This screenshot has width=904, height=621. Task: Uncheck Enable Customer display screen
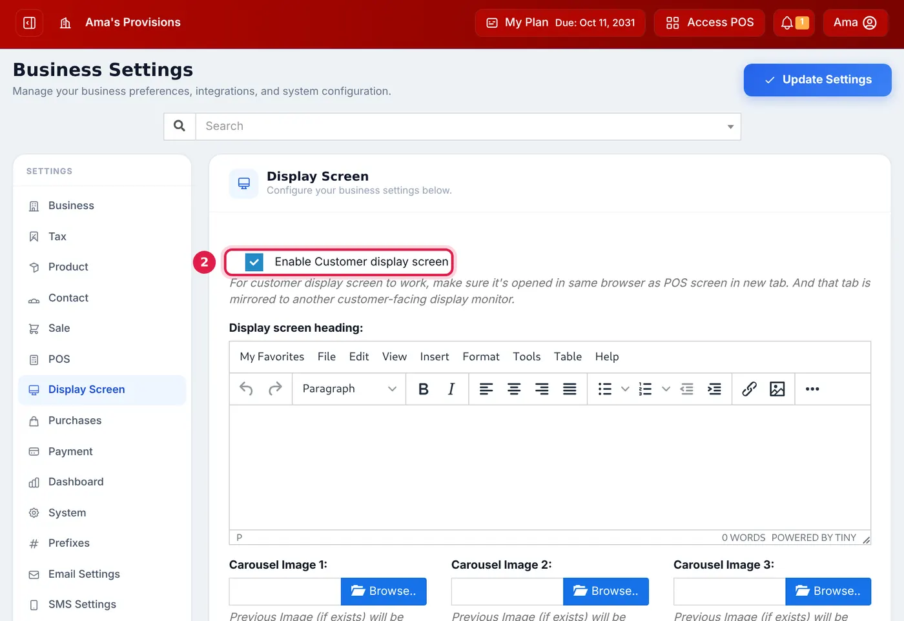254,262
